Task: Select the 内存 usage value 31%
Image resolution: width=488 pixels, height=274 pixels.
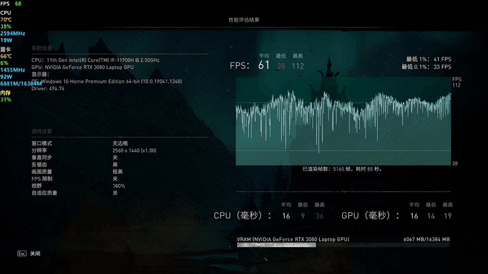Action: [6, 100]
